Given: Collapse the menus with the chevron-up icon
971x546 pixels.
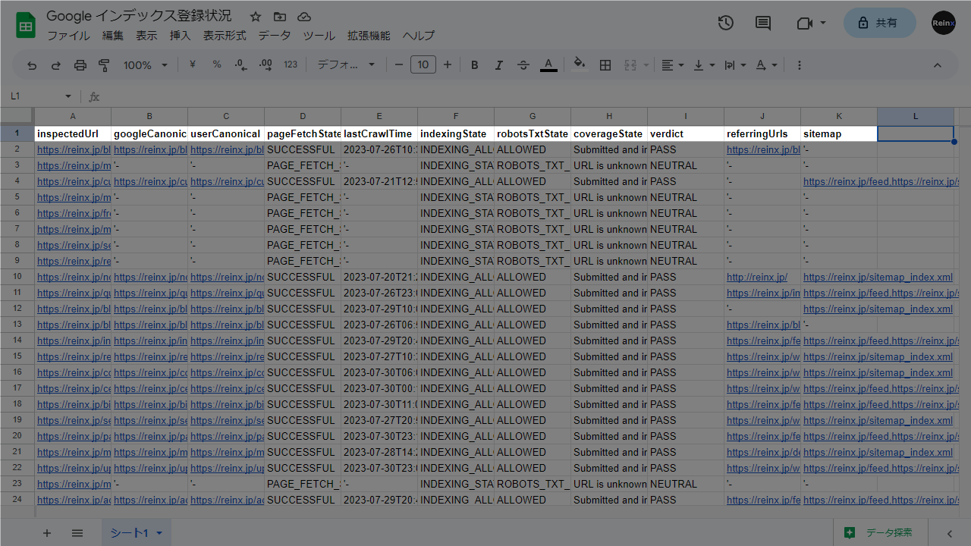Looking at the screenshot, I should coord(938,65).
